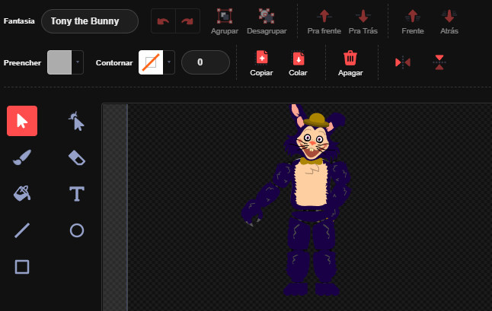Delete selection with Apagar

point(350,63)
